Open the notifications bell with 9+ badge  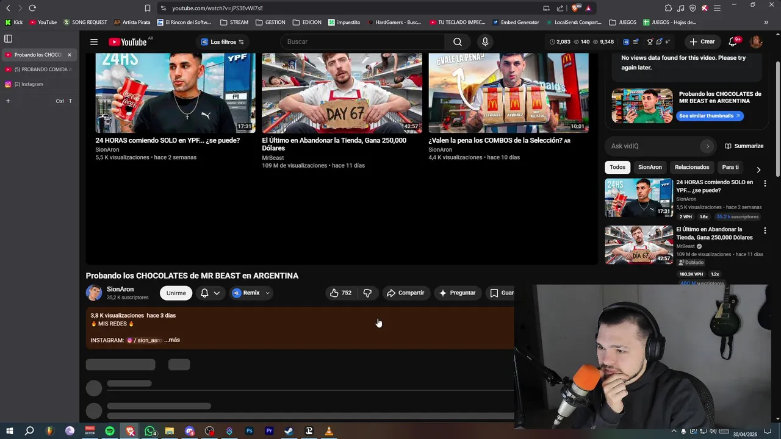[733, 41]
